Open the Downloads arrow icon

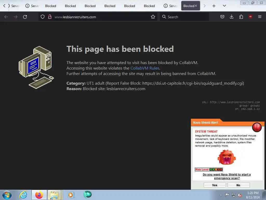[231, 17]
